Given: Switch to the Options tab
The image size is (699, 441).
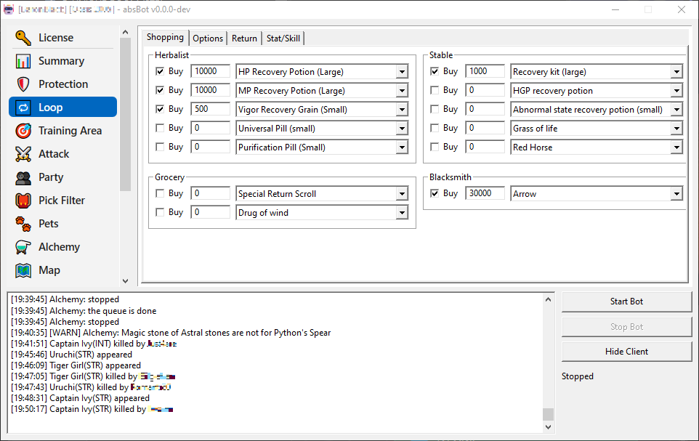Looking at the screenshot, I should click(208, 39).
